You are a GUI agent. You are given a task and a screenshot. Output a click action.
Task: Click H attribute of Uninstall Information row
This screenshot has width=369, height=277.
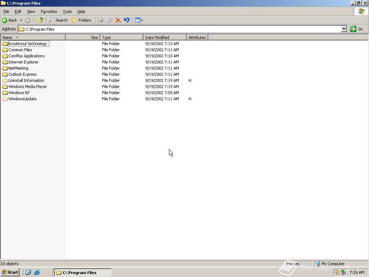coord(190,80)
